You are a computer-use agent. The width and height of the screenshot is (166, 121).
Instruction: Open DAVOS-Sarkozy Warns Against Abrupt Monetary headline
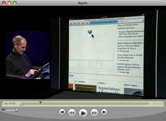point(129,67)
